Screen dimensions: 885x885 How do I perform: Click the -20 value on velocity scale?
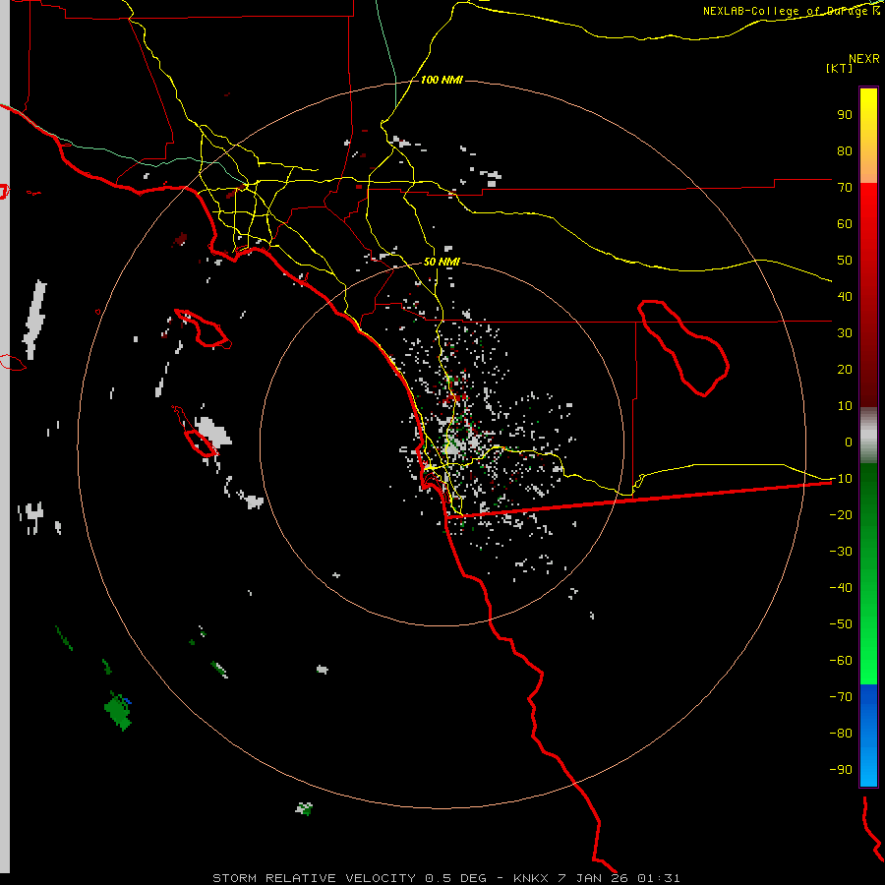click(x=841, y=515)
